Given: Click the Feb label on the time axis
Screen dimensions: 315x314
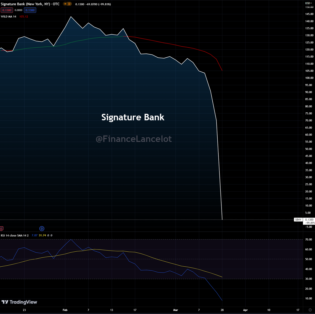Looking at the screenshot, I should 65,310.
